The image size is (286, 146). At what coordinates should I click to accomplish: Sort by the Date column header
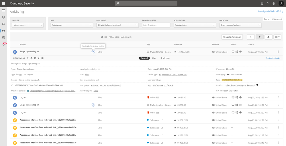(x=251, y=45)
